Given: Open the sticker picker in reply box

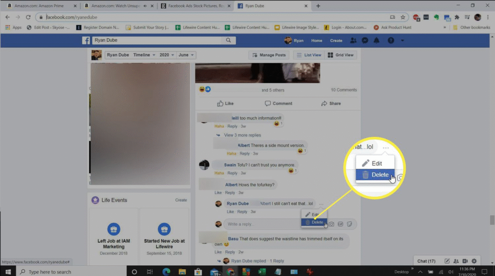Looking at the screenshot, I should (349, 224).
